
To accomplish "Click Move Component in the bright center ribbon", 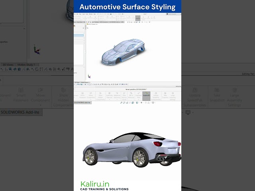I will pyautogui.click(x=91, y=95).
